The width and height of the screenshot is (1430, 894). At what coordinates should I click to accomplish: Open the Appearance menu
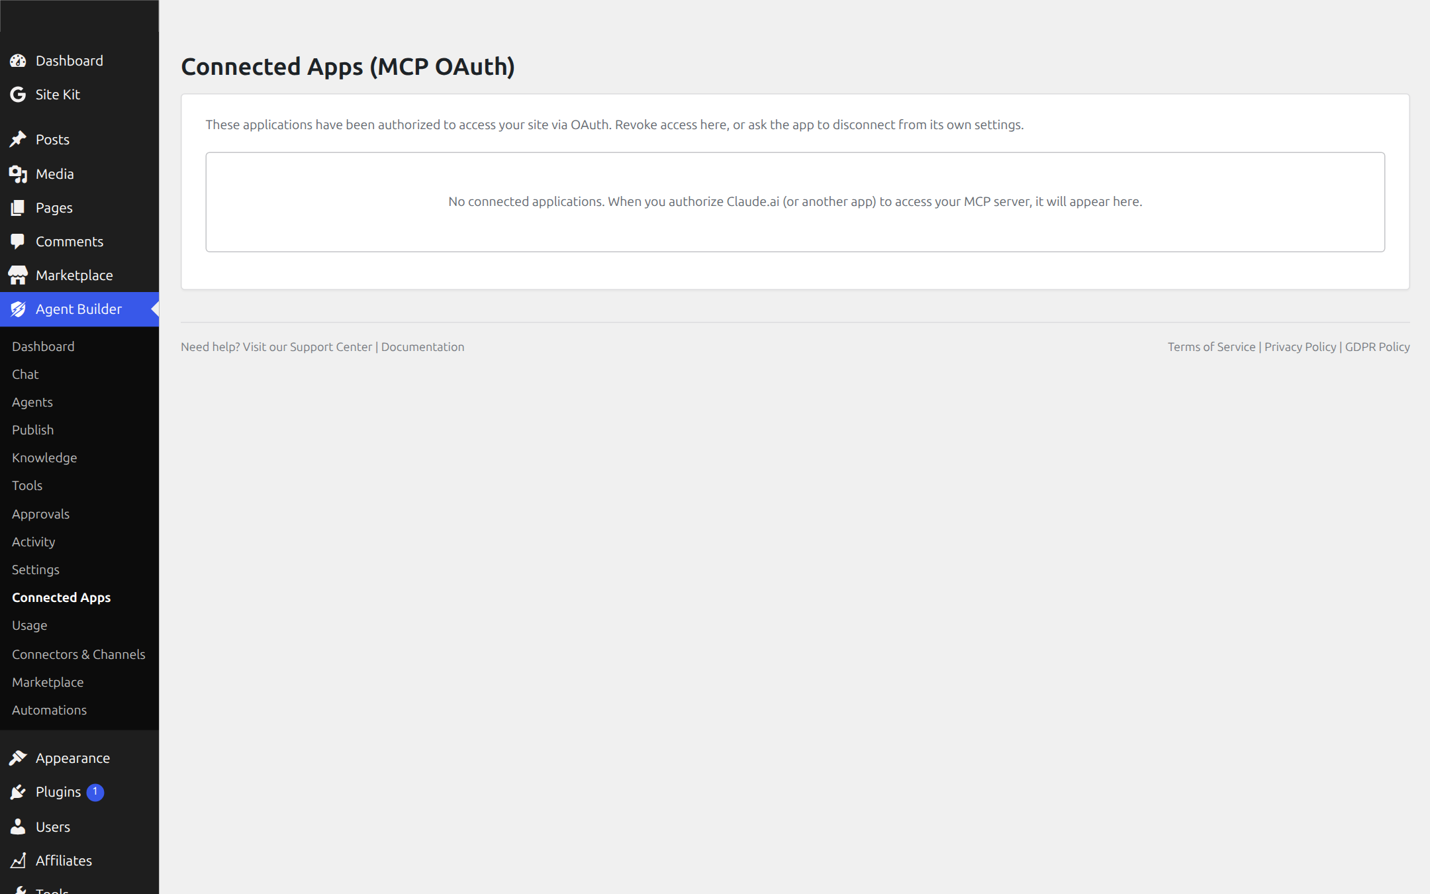[79, 758]
